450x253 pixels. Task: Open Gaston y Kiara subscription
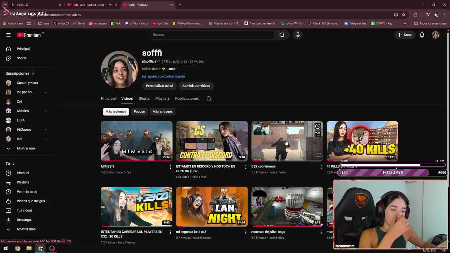[x=27, y=83]
